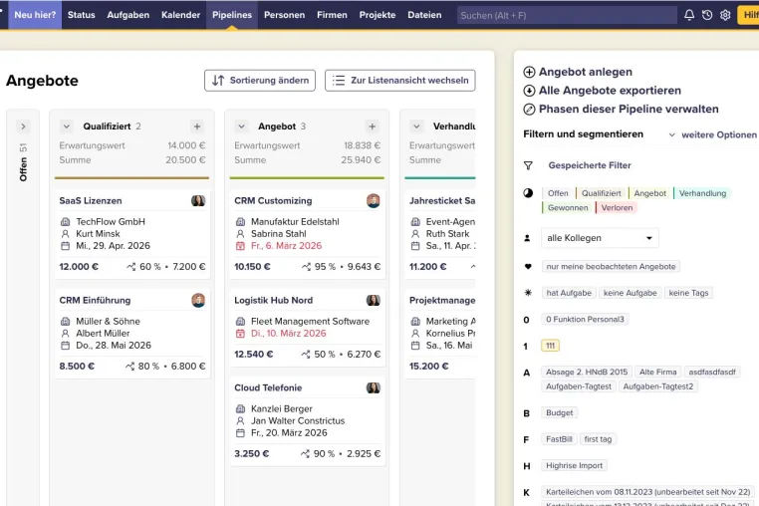Click the avatar on Logistik Hub Nord card

374,300
